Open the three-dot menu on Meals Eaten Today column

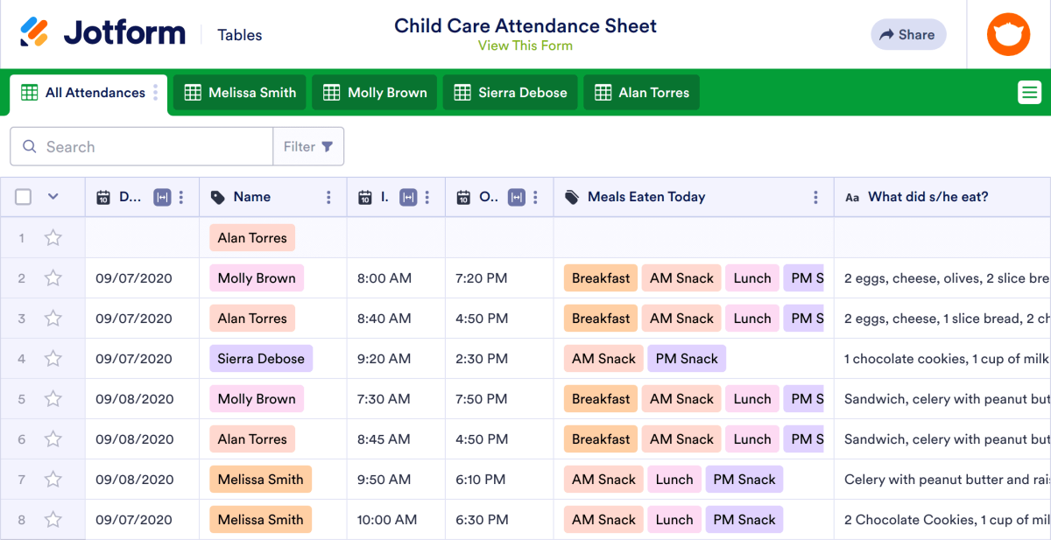[x=815, y=197]
